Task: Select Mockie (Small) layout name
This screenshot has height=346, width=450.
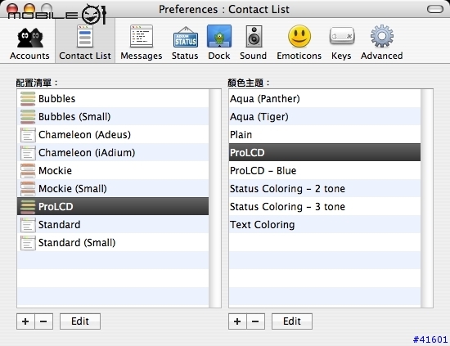Action: click(73, 189)
